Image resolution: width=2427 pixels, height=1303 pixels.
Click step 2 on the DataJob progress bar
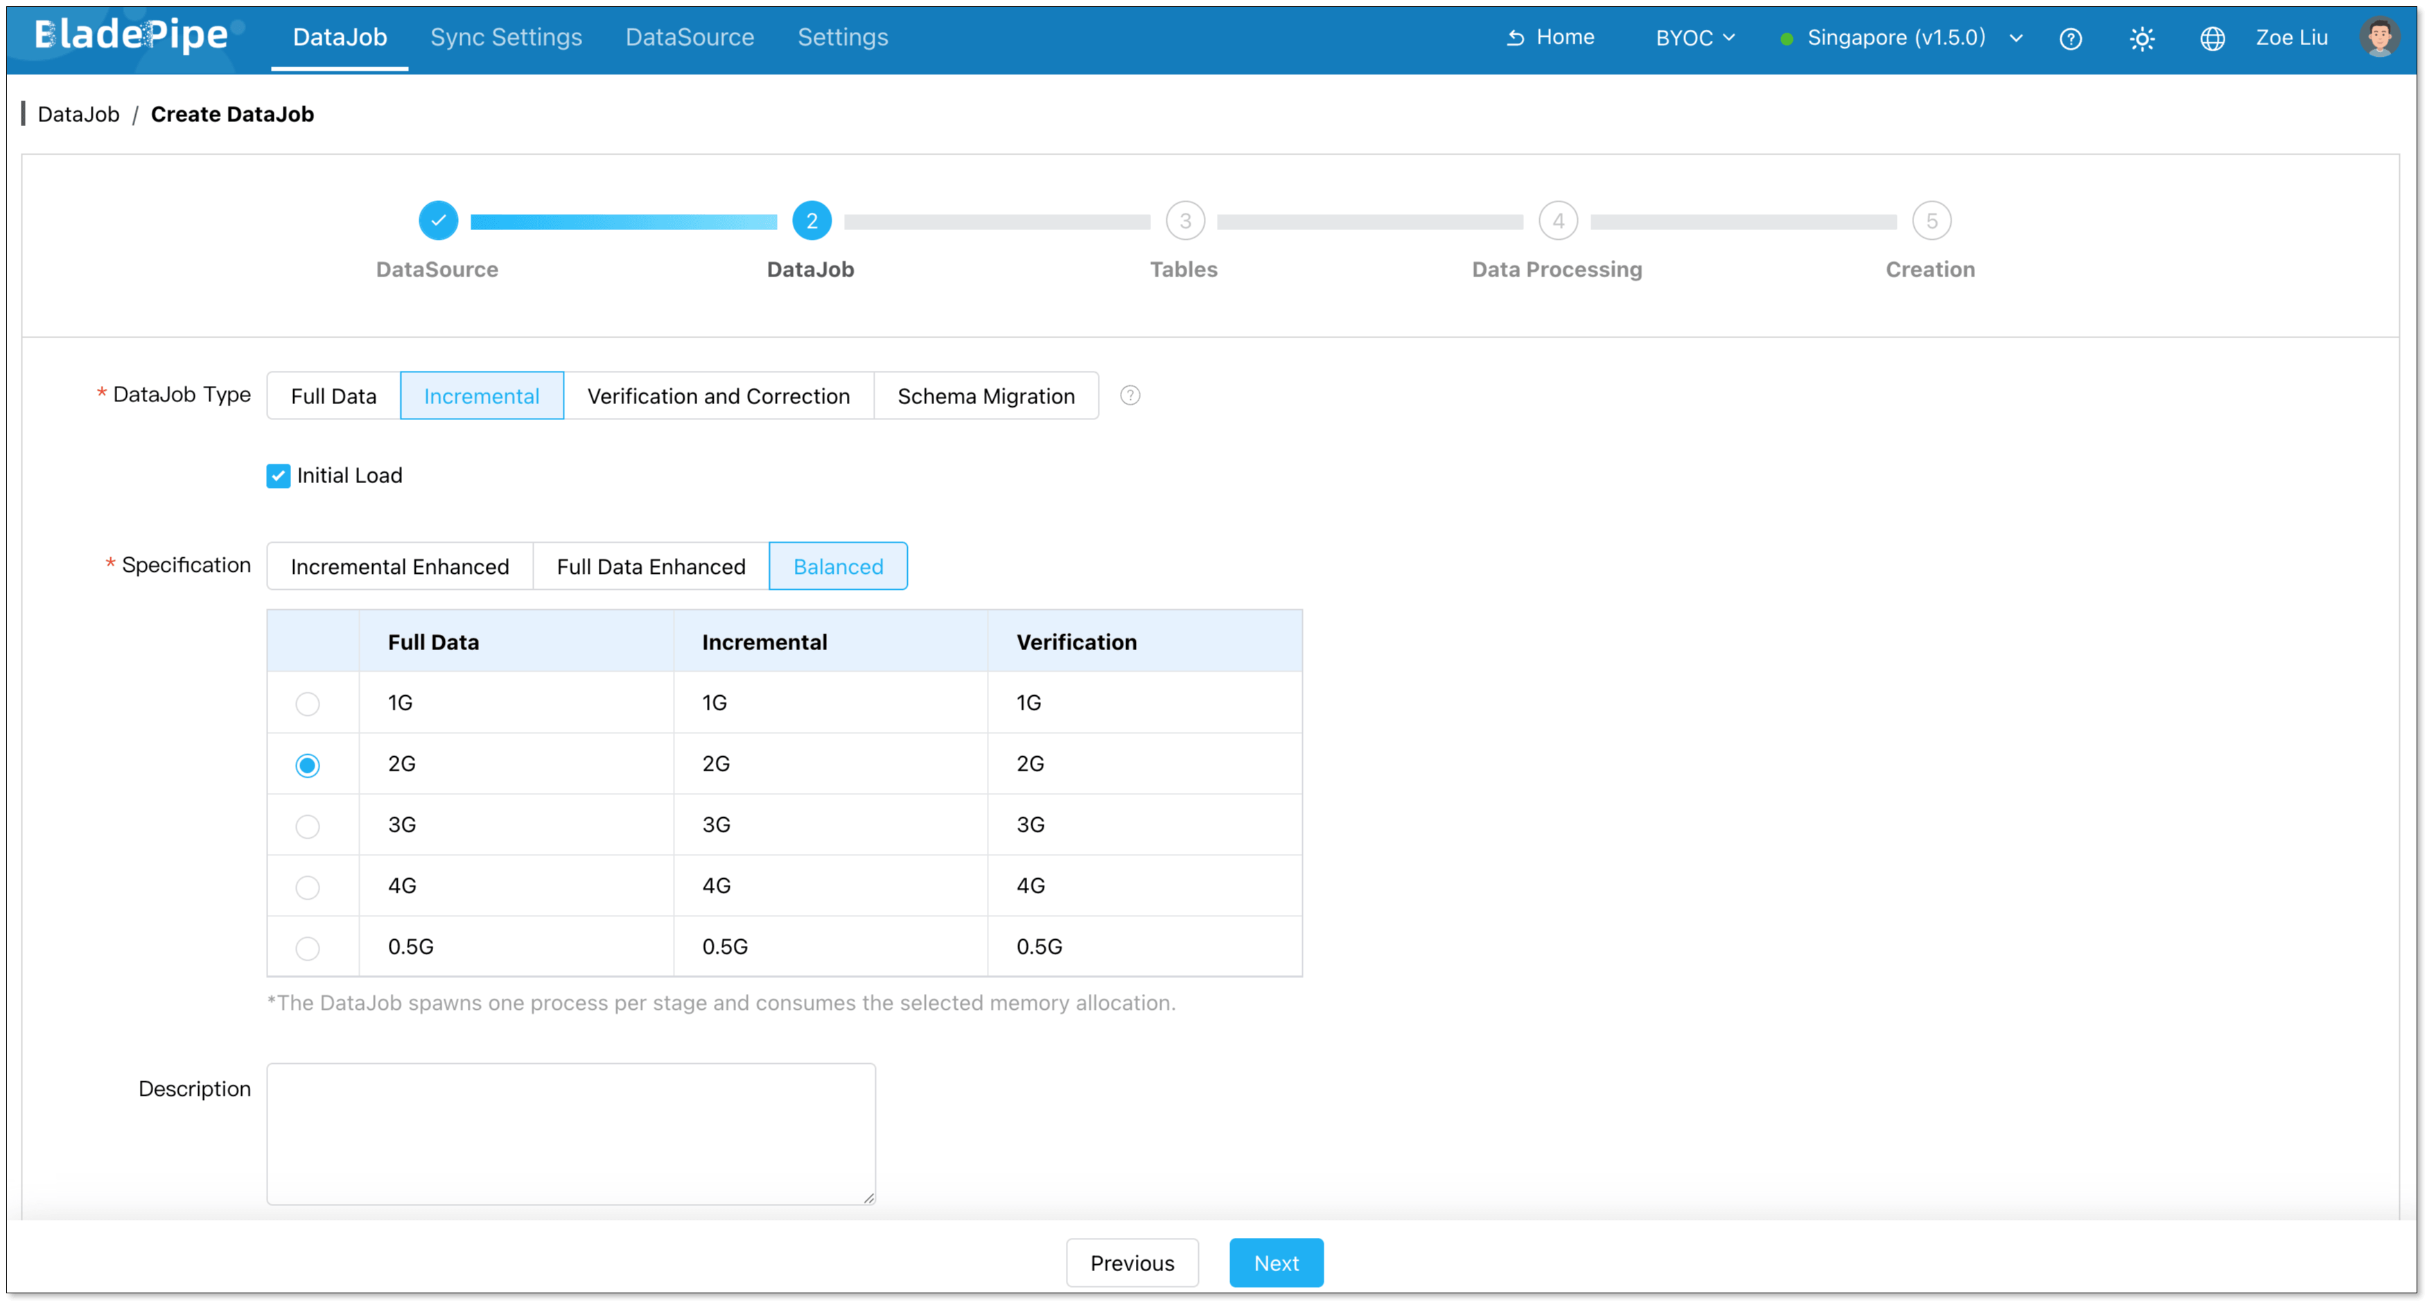click(812, 220)
